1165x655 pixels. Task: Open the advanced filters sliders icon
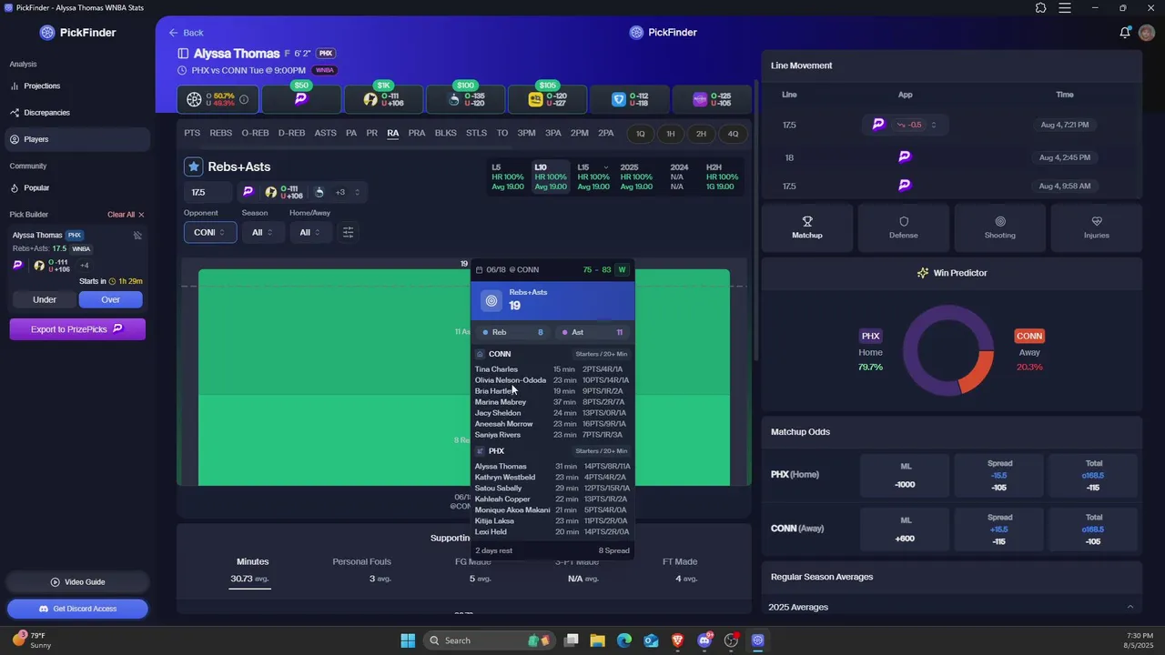[348, 232]
